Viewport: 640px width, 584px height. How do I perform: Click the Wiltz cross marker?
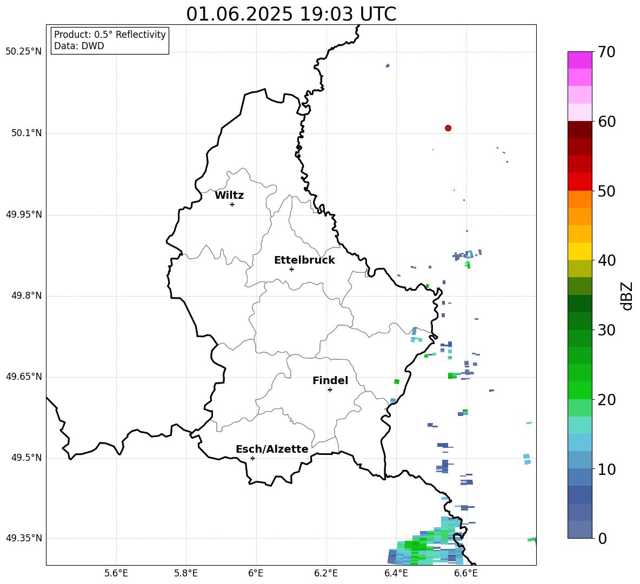coord(232,204)
